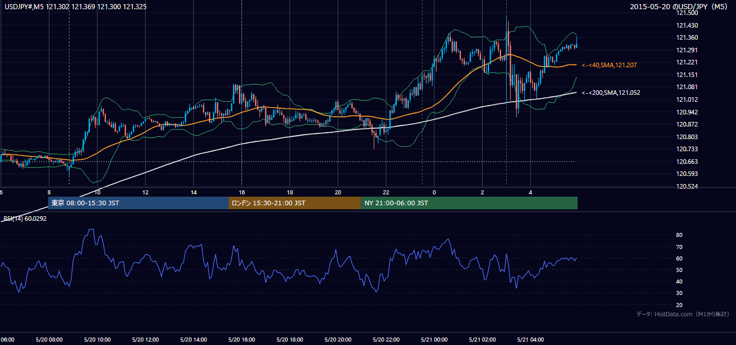Click the 5/20 10:00 time axis label

(x=97, y=340)
